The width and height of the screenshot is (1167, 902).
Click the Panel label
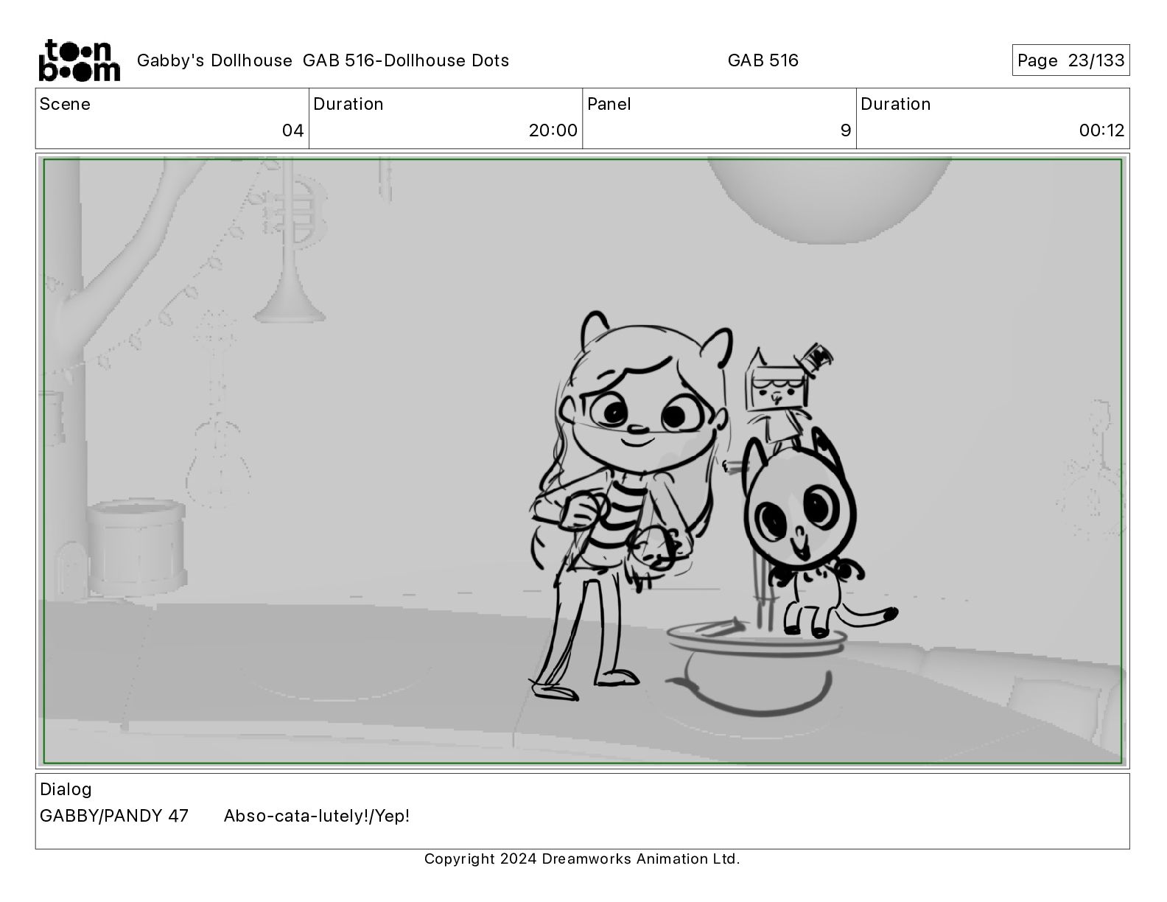coord(609,104)
